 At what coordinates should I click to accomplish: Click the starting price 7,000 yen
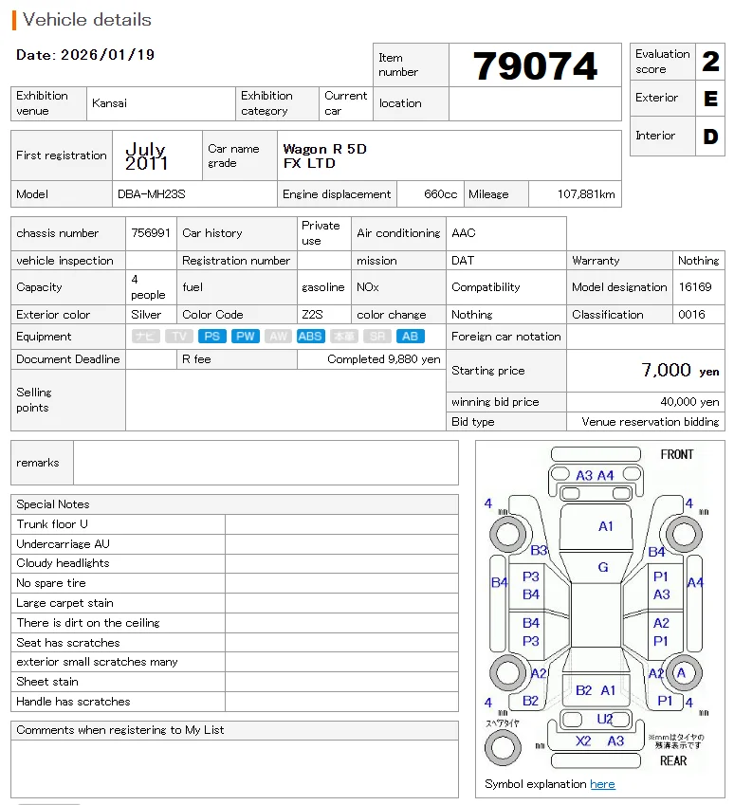tap(680, 370)
